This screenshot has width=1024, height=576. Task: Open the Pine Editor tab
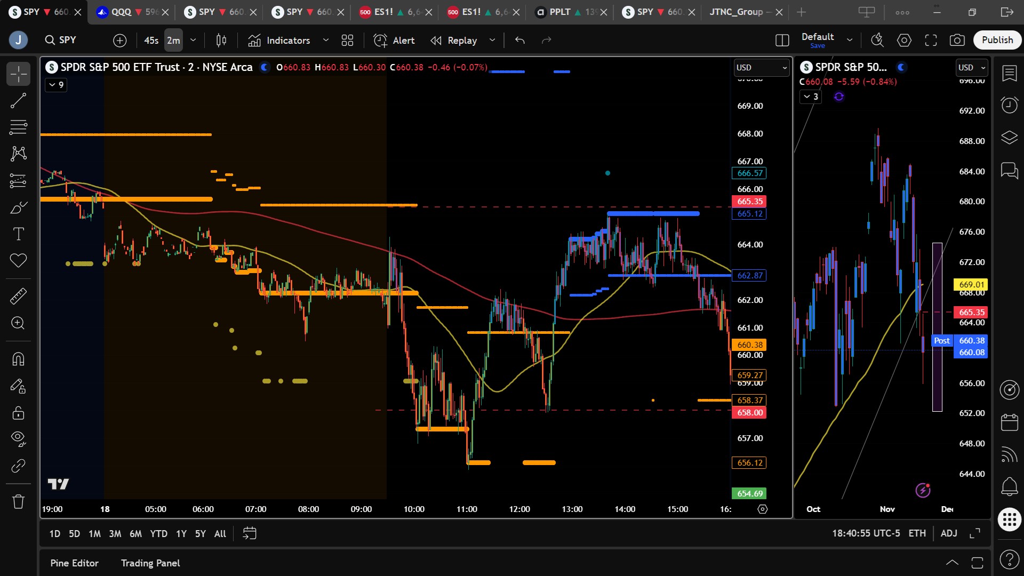pyautogui.click(x=74, y=563)
